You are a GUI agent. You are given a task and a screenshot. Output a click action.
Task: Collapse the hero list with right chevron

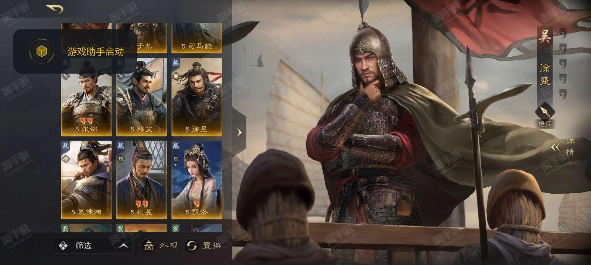[239, 132]
